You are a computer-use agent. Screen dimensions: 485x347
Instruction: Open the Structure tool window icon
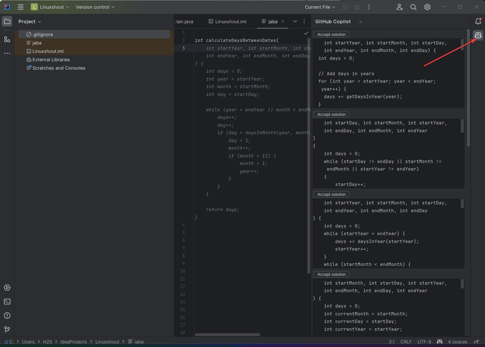point(7,39)
